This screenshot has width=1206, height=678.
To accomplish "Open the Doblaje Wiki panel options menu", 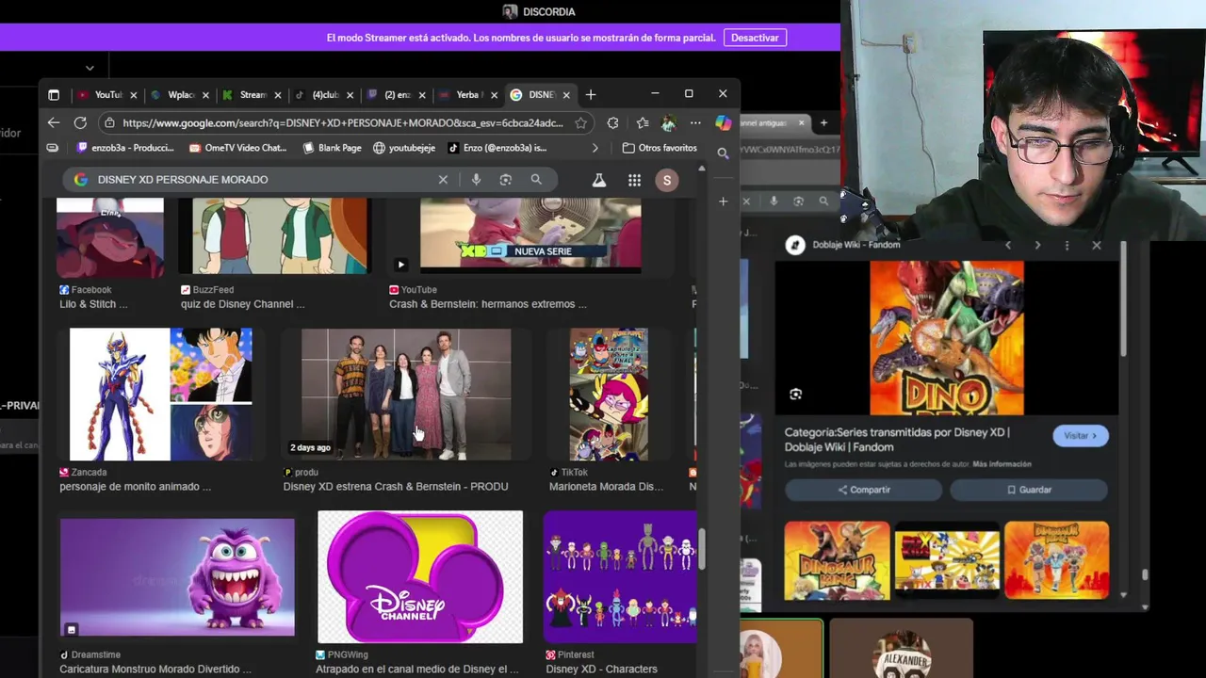I will point(1067,245).
